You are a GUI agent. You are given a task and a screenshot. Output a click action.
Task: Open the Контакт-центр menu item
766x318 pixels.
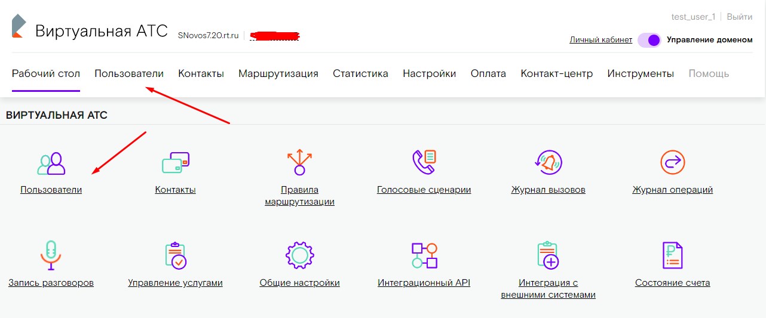(x=557, y=73)
